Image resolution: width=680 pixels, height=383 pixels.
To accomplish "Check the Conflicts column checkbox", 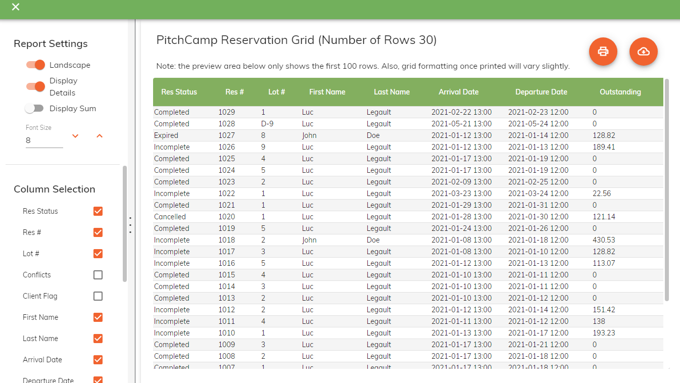I will [98, 275].
